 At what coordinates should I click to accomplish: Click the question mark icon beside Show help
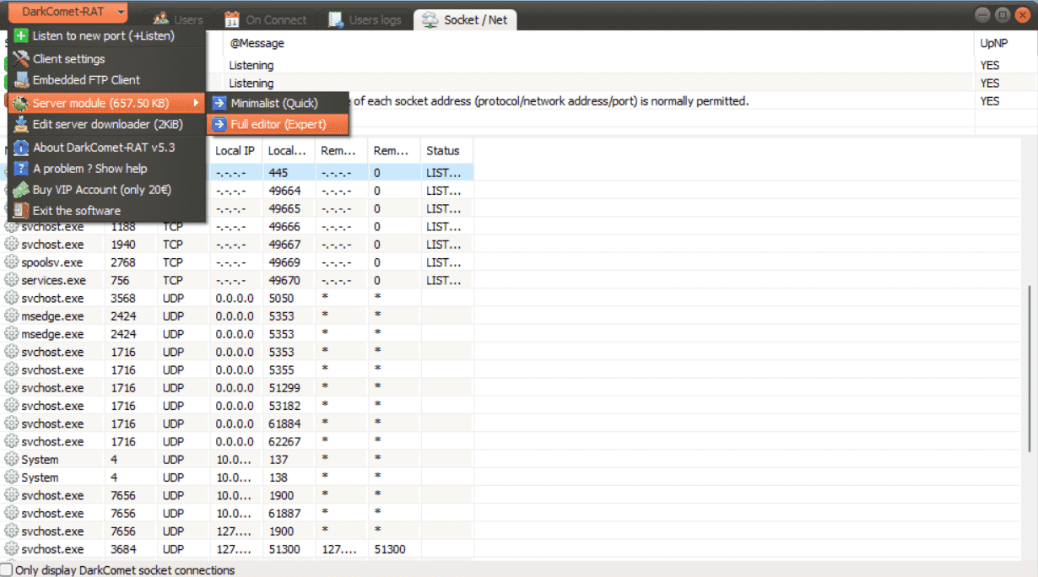(x=21, y=169)
